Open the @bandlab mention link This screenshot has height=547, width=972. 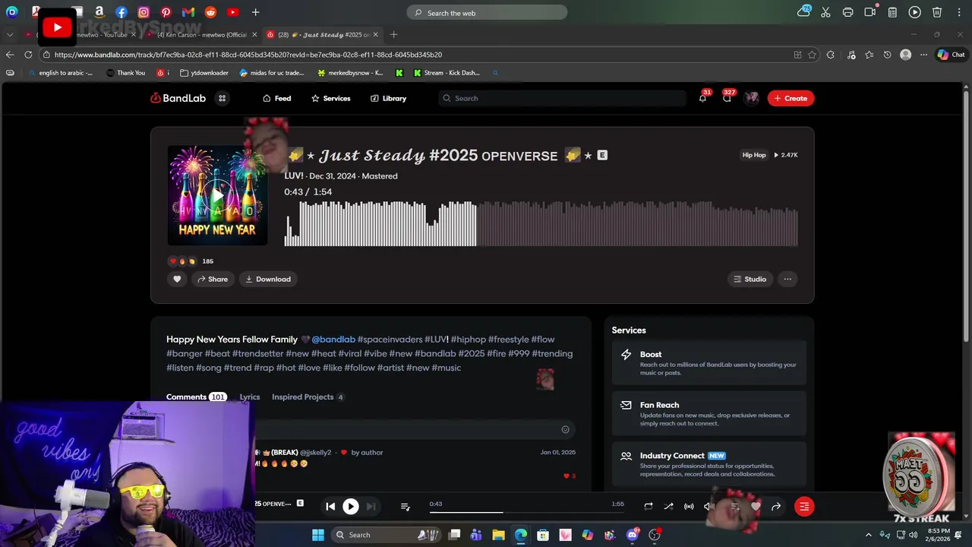click(x=333, y=340)
